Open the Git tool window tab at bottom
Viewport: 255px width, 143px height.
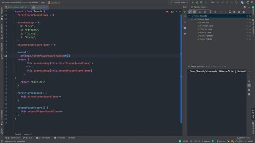point(28,138)
